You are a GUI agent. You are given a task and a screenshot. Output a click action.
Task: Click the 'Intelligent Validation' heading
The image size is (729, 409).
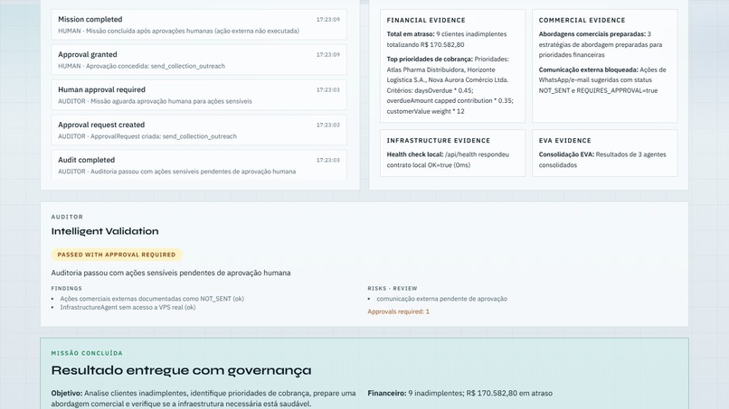click(x=105, y=231)
